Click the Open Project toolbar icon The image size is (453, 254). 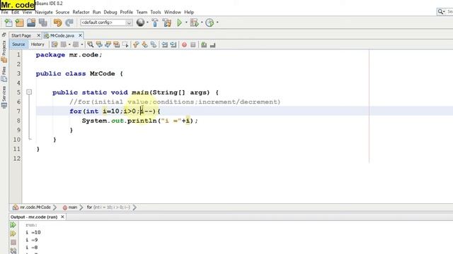click(x=31, y=23)
